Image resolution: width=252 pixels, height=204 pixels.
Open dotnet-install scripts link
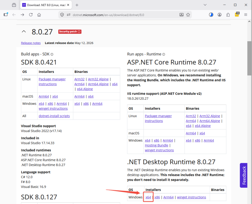coord(54,116)
